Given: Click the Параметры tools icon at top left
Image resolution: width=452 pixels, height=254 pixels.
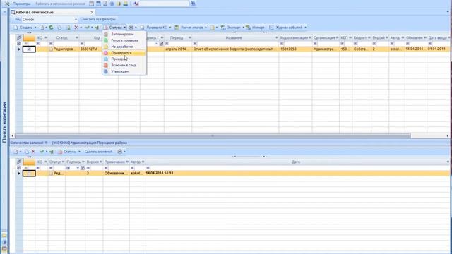Looking at the screenshot, I should pyautogui.click(x=7, y=4).
